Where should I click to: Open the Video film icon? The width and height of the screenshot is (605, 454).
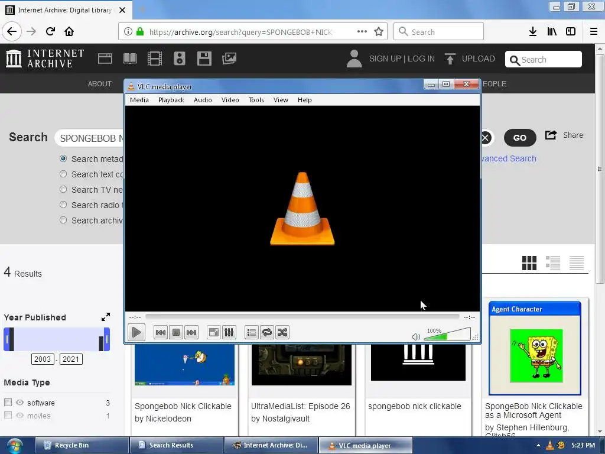point(155,59)
